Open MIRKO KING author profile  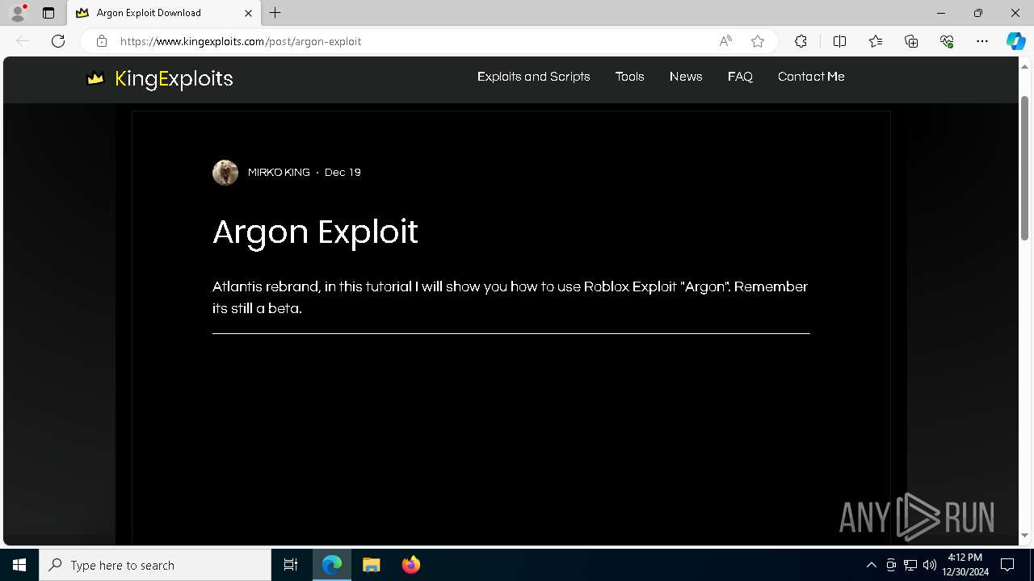pos(279,172)
